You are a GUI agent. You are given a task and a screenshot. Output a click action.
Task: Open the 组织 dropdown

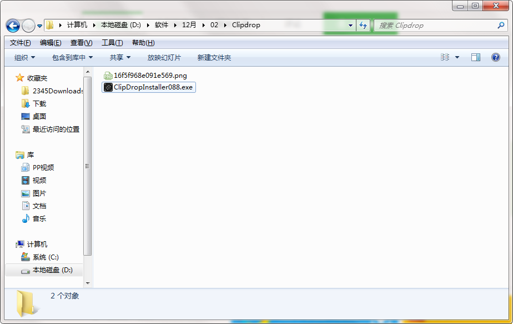[x=24, y=58]
